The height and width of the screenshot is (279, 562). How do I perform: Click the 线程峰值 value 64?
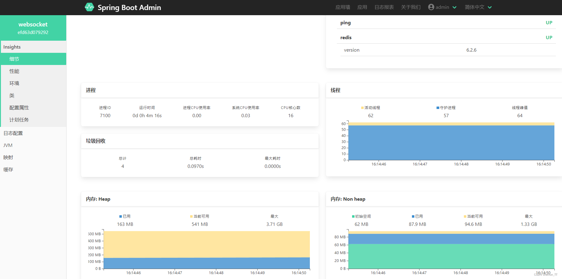pyautogui.click(x=520, y=115)
